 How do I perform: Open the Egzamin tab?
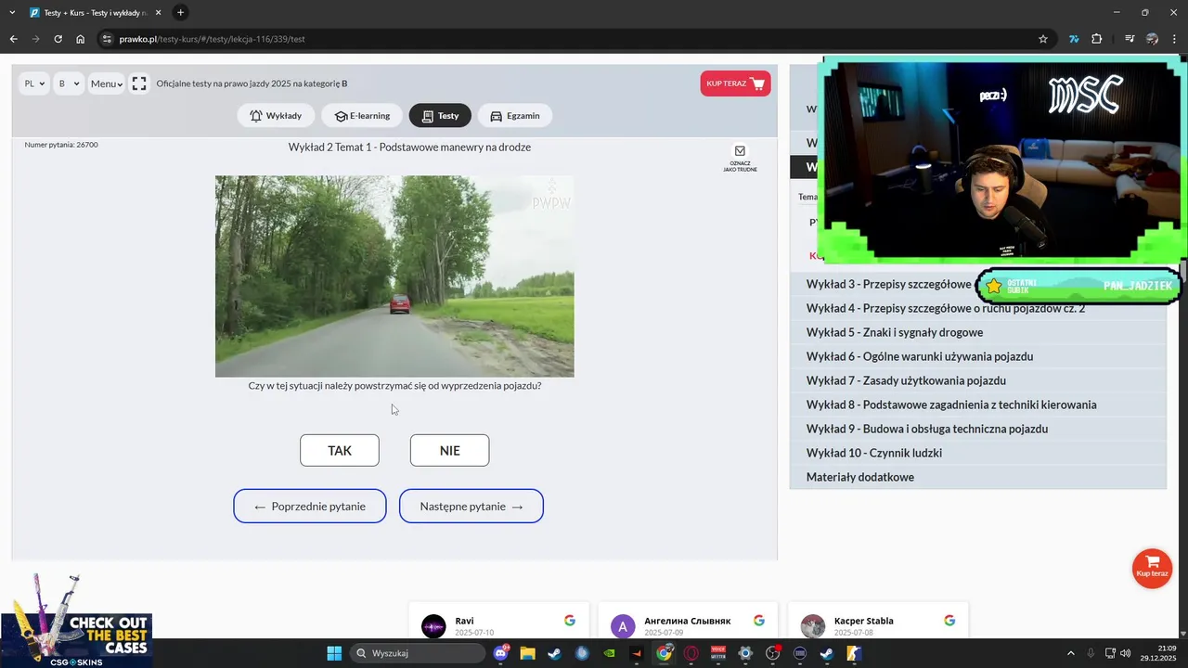[x=515, y=116]
